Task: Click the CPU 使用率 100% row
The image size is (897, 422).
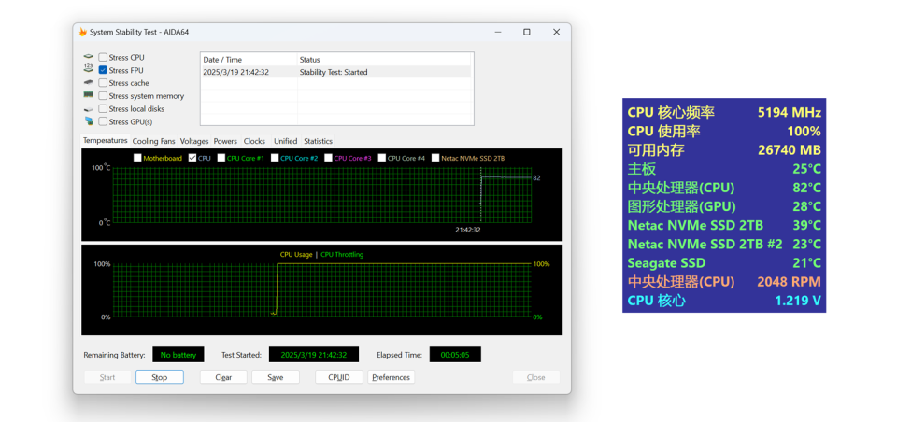Action: 724,132
